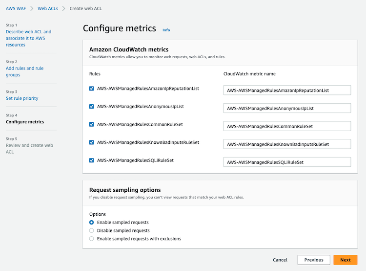
Task: Edit KnownBadInputsRuleSet metric name field
Action: point(287,144)
